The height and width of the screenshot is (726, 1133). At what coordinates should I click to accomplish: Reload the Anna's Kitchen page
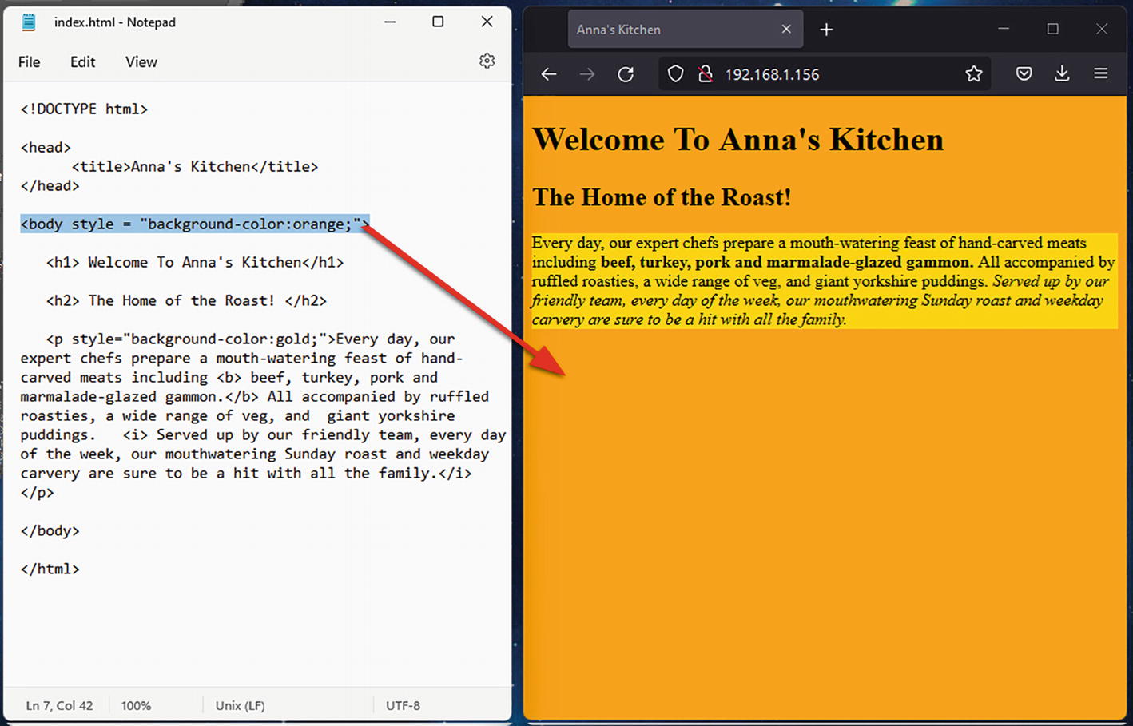tap(626, 74)
